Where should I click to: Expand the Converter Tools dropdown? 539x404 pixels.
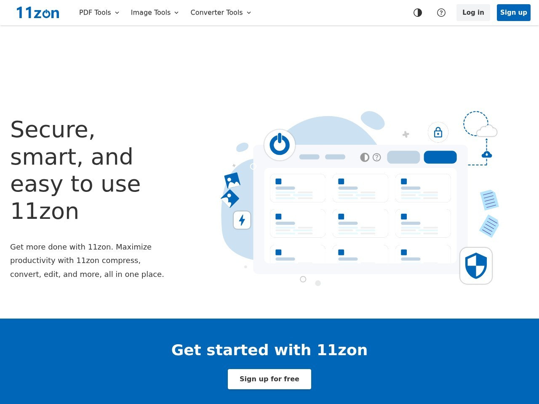coord(221,13)
